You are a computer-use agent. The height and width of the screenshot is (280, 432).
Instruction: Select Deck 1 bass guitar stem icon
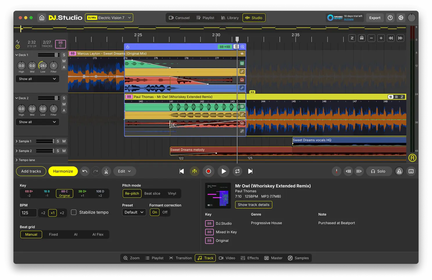tap(242, 71)
